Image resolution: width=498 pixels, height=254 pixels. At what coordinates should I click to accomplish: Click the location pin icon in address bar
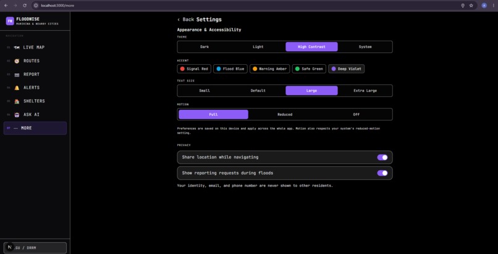coord(463,6)
